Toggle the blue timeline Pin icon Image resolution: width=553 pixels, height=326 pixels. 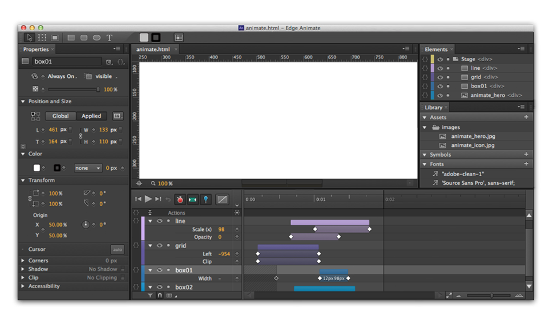[205, 199]
